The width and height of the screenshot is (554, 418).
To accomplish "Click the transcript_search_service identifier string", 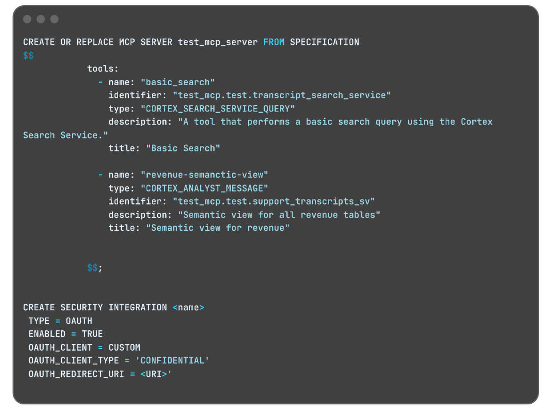I will 282,95.
